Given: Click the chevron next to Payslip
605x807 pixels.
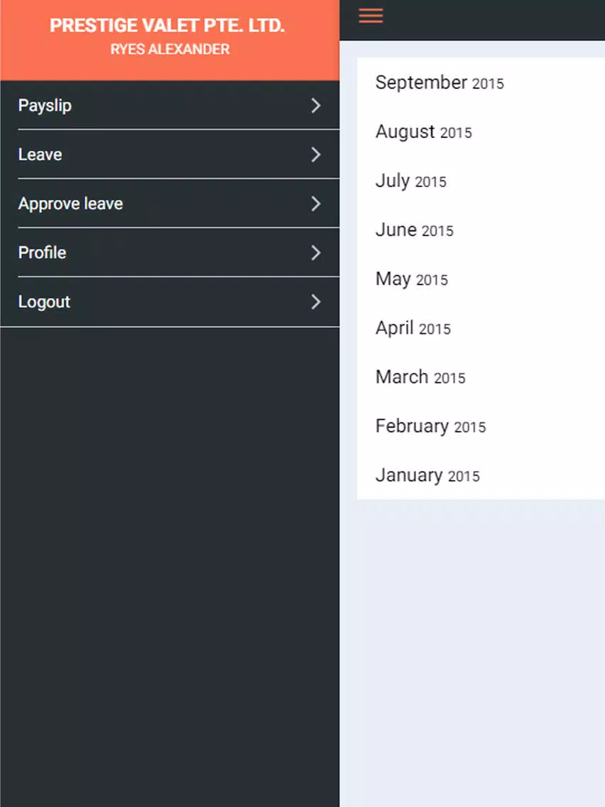Looking at the screenshot, I should coord(316,106).
